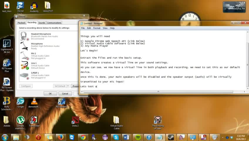Open the uTorrent desktop shortcut
249x141 pixels.
(21, 122)
